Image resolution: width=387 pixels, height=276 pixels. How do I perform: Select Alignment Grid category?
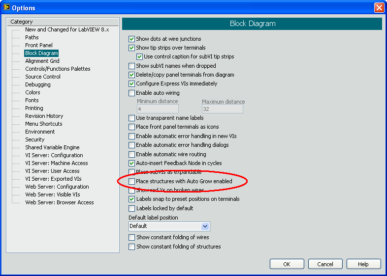coord(42,61)
